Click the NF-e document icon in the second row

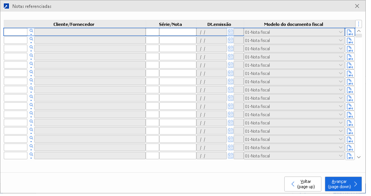tap(350, 40)
